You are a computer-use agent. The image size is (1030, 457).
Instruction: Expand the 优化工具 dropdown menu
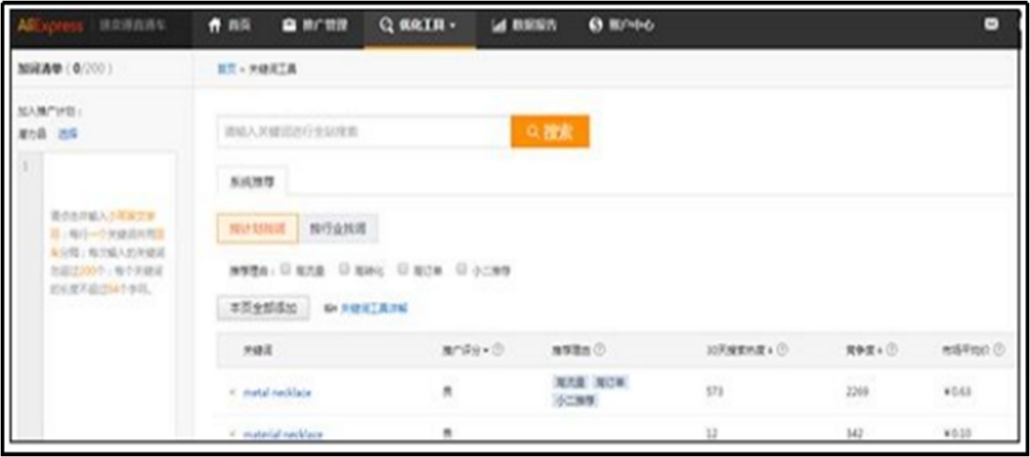point(419,25)
